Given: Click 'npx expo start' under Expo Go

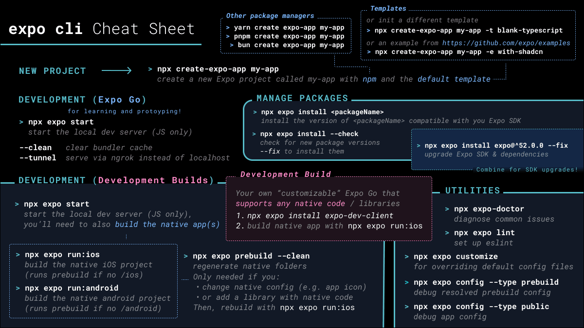Looking at the screenshot, I should (x=61, y=122).
